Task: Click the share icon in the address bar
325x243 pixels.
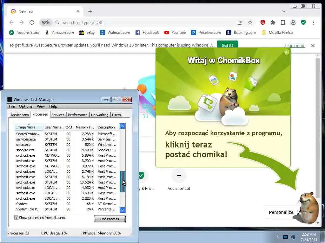Action: (240, 22)
